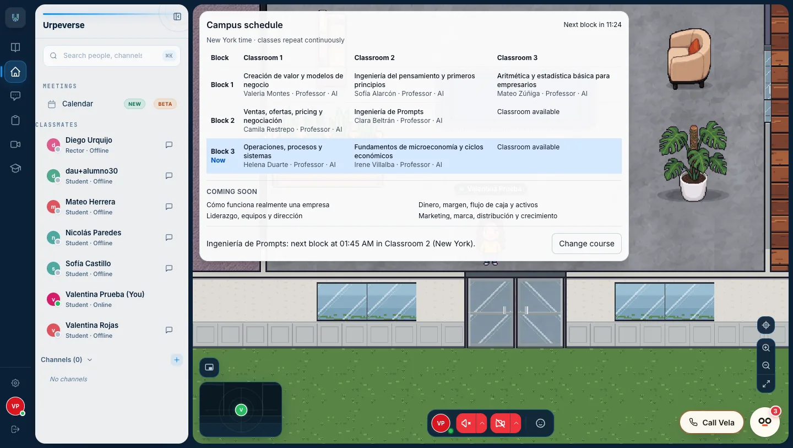The image size is (793, 448).
Task: Open the book icon in left rail
Action: (15, 47)
